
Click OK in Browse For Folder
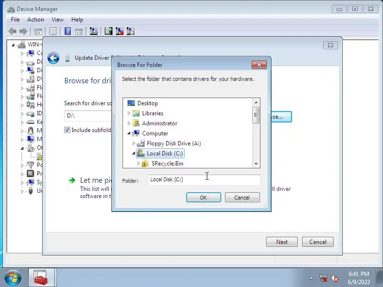pos(203,198)
